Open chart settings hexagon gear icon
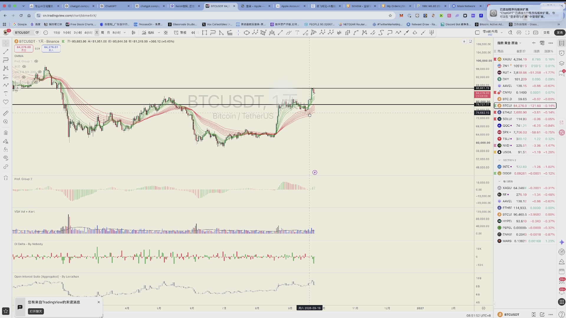 pyautogui.click(x=519, y=33)
